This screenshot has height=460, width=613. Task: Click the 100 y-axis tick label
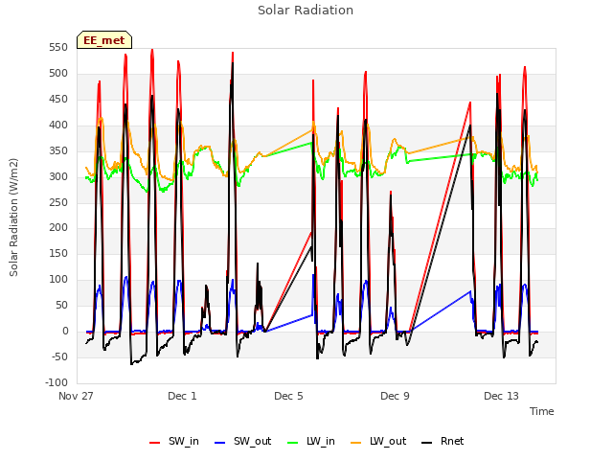tap(58, 279)
